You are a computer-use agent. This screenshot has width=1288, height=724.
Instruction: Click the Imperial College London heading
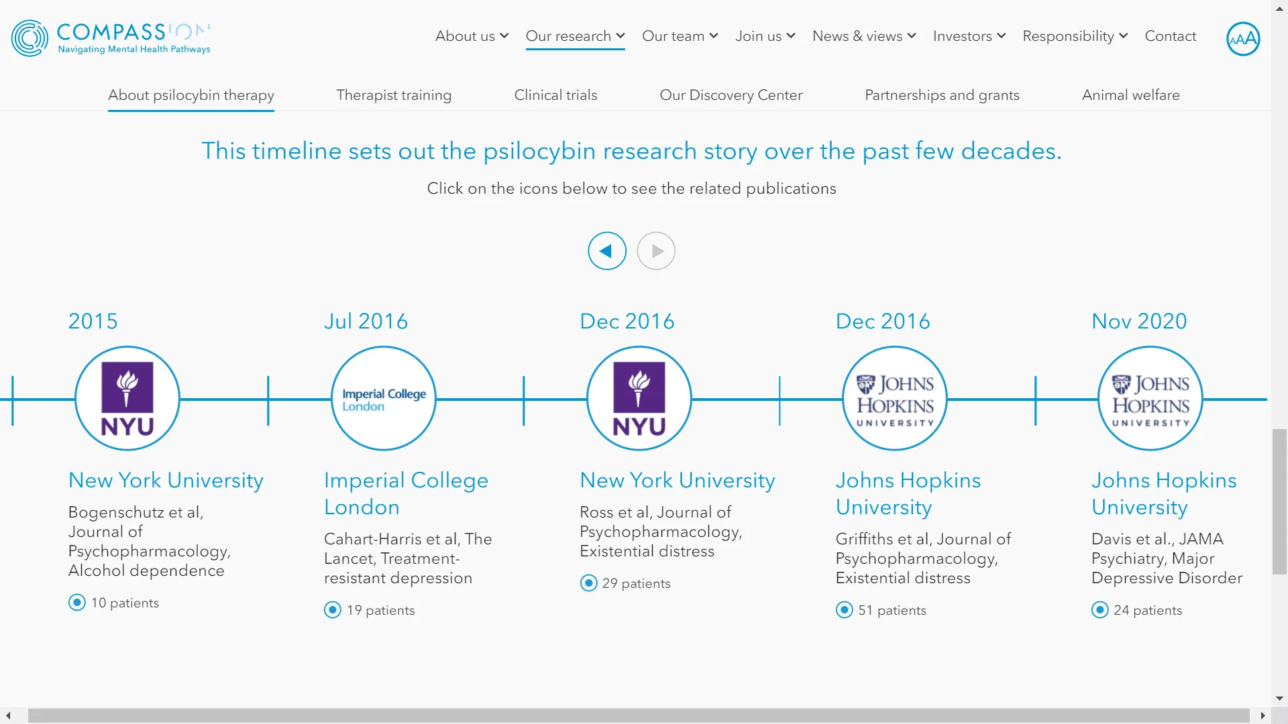point(406,493)
